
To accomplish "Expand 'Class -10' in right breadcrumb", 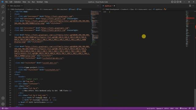I will point(133,9).
